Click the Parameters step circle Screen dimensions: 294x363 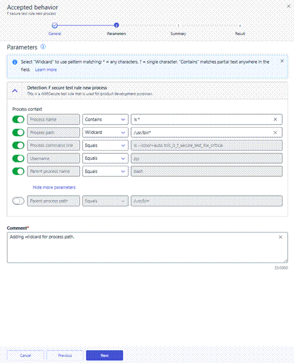coord(117,25)
